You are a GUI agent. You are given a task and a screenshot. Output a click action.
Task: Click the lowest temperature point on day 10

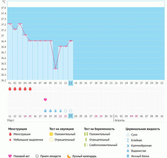[x=55, y=69]
